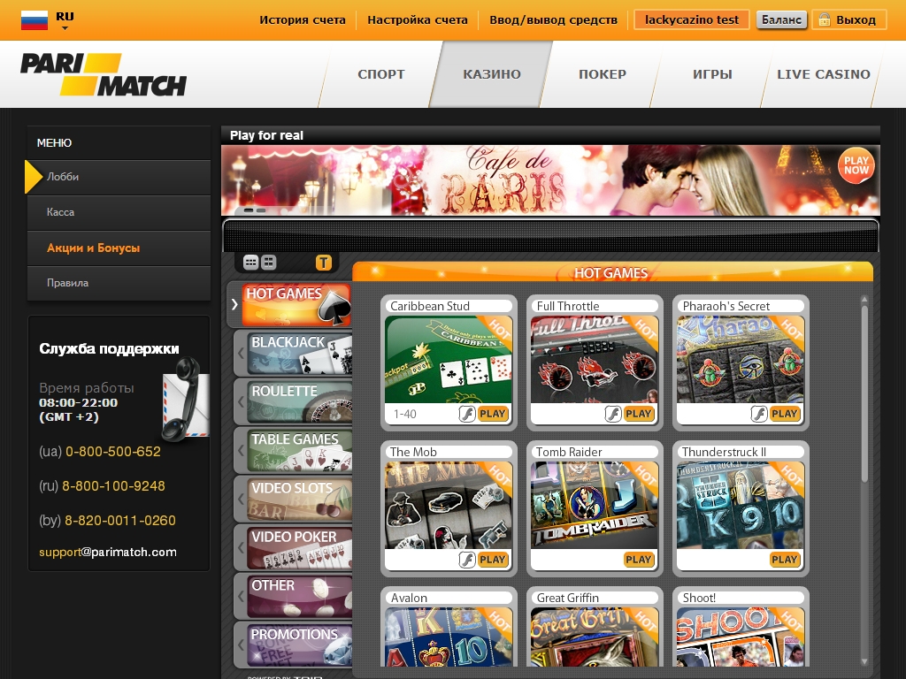Screen dimensions: 906x679
Task: Click the Баланс button
Action: [781, 19]
